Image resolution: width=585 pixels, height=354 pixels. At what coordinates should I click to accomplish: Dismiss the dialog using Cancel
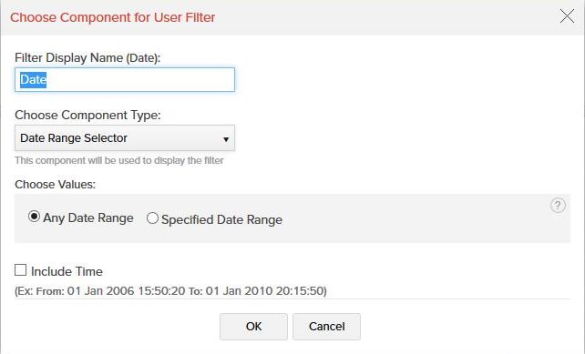(326, 327)
